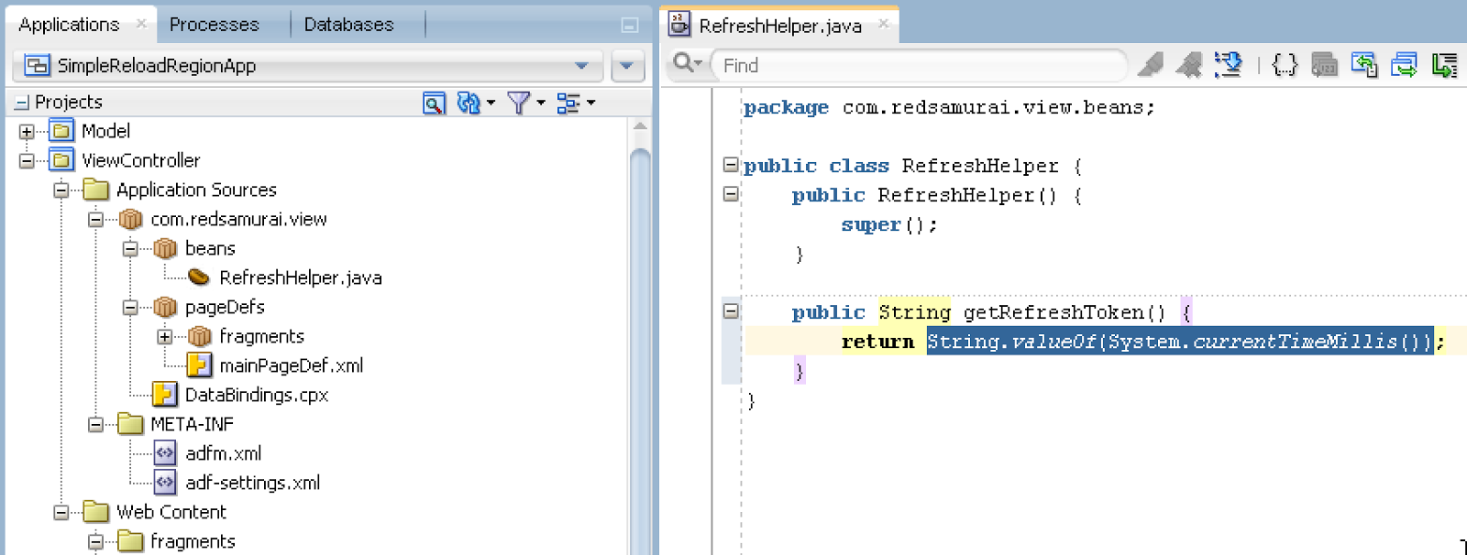The width and height of the screenshot is (1467, 555).
Task: Click the RefreshHelper.java bean file icon
Action: [199, 277]
